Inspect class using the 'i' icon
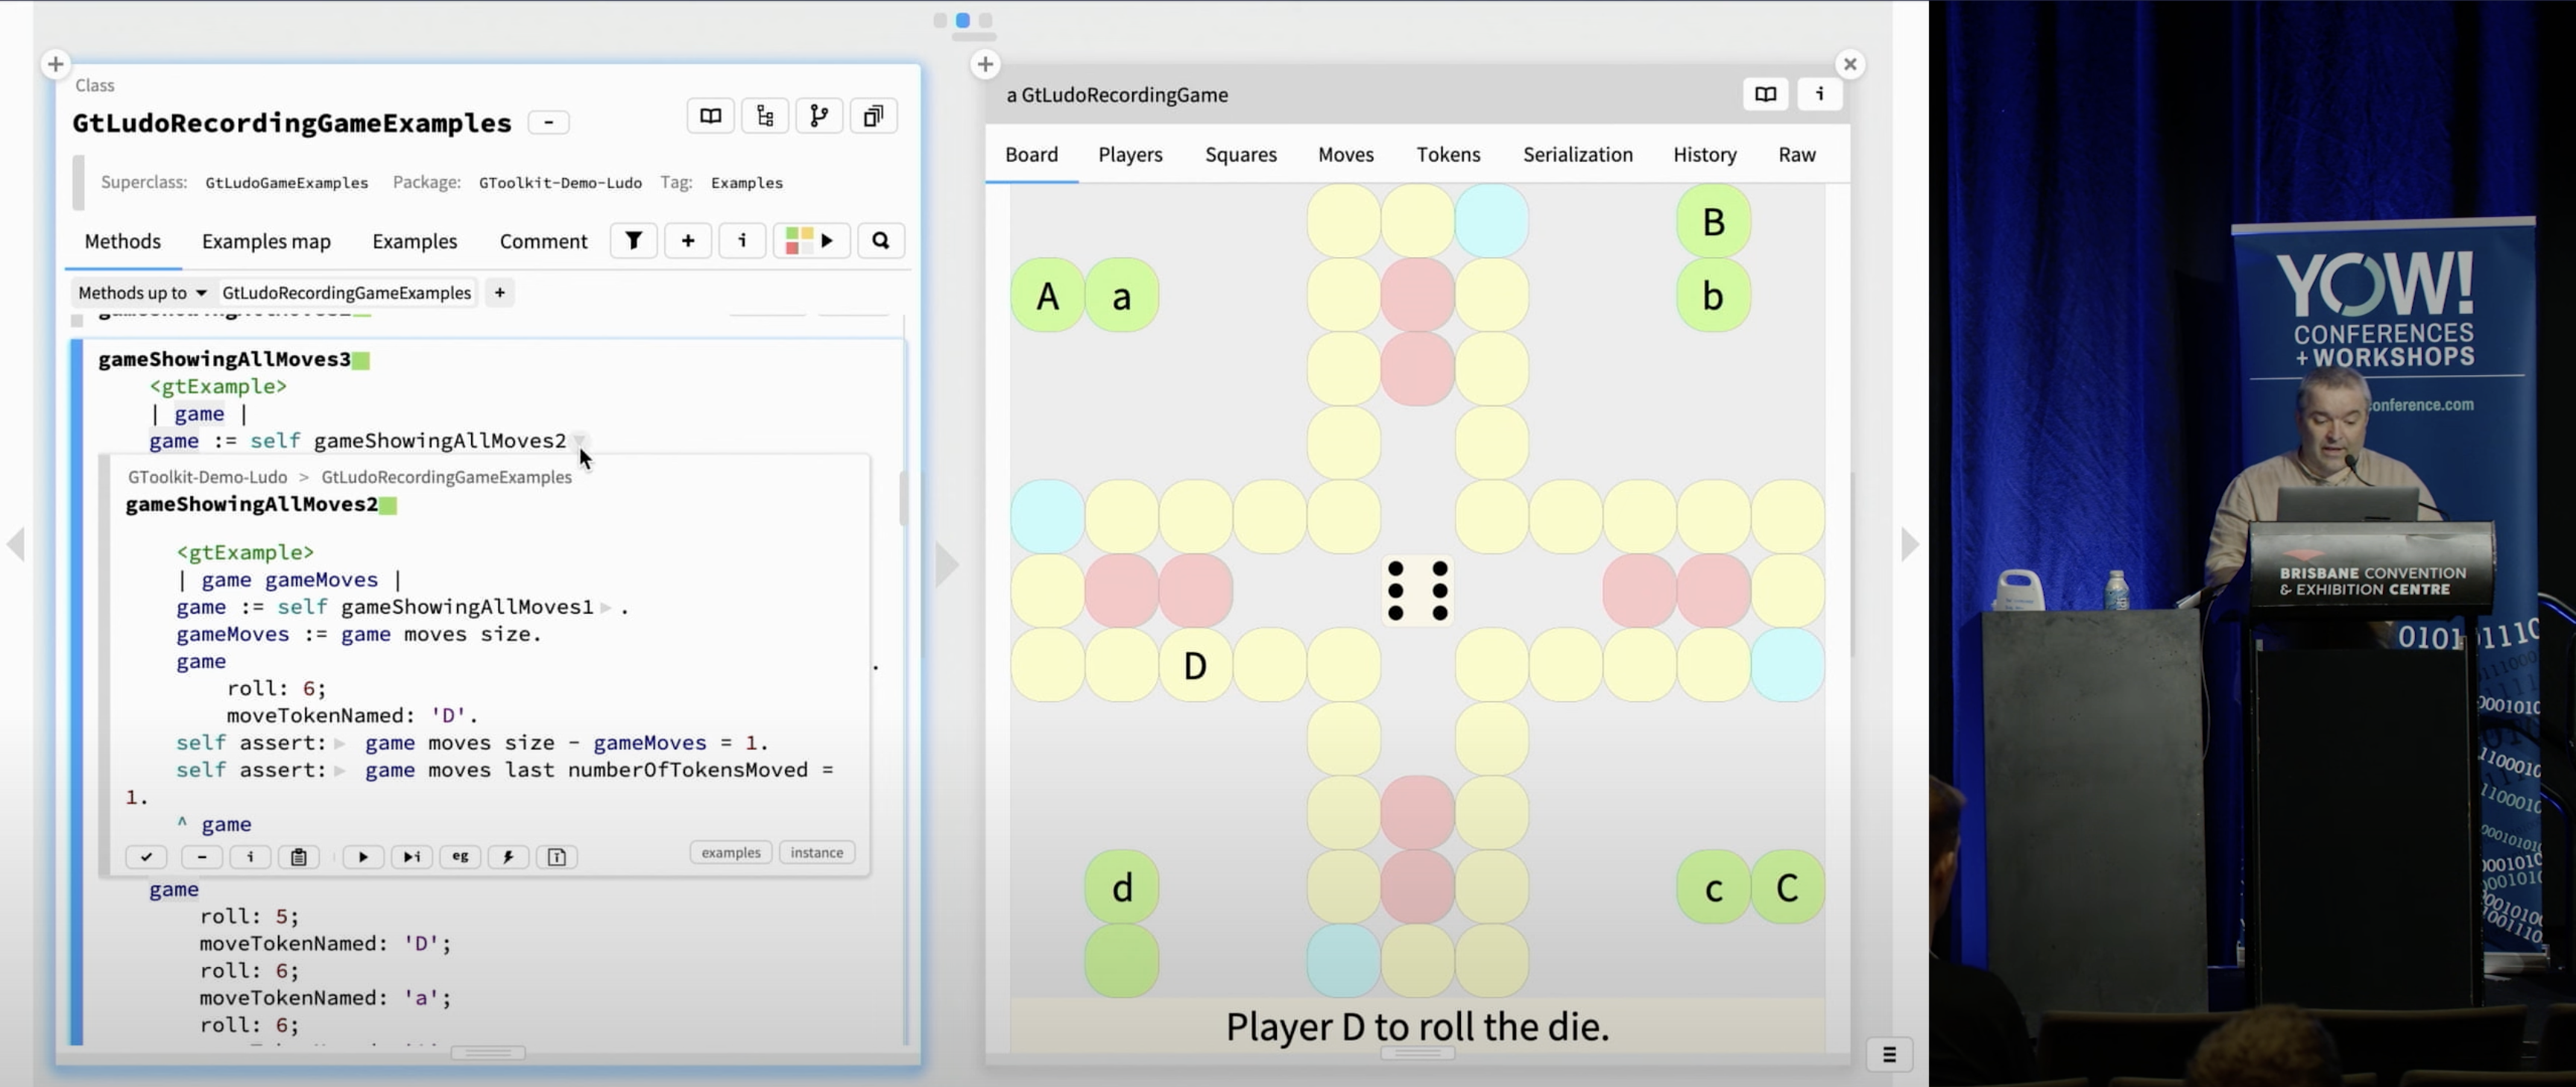 [742, 240]
